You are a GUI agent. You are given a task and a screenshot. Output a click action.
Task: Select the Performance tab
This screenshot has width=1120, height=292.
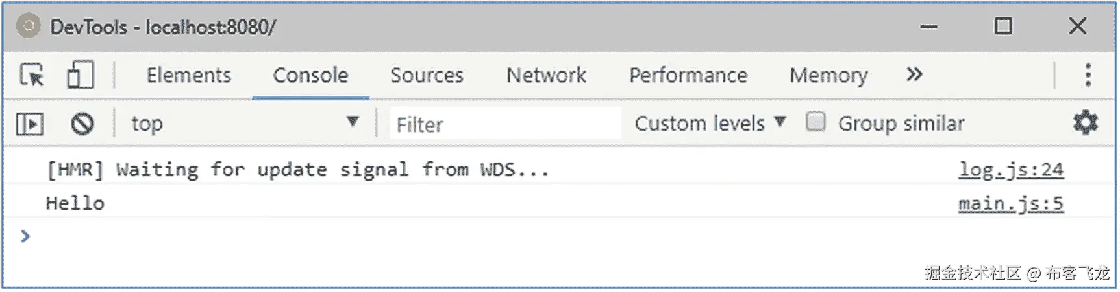(x=688, y=75)
